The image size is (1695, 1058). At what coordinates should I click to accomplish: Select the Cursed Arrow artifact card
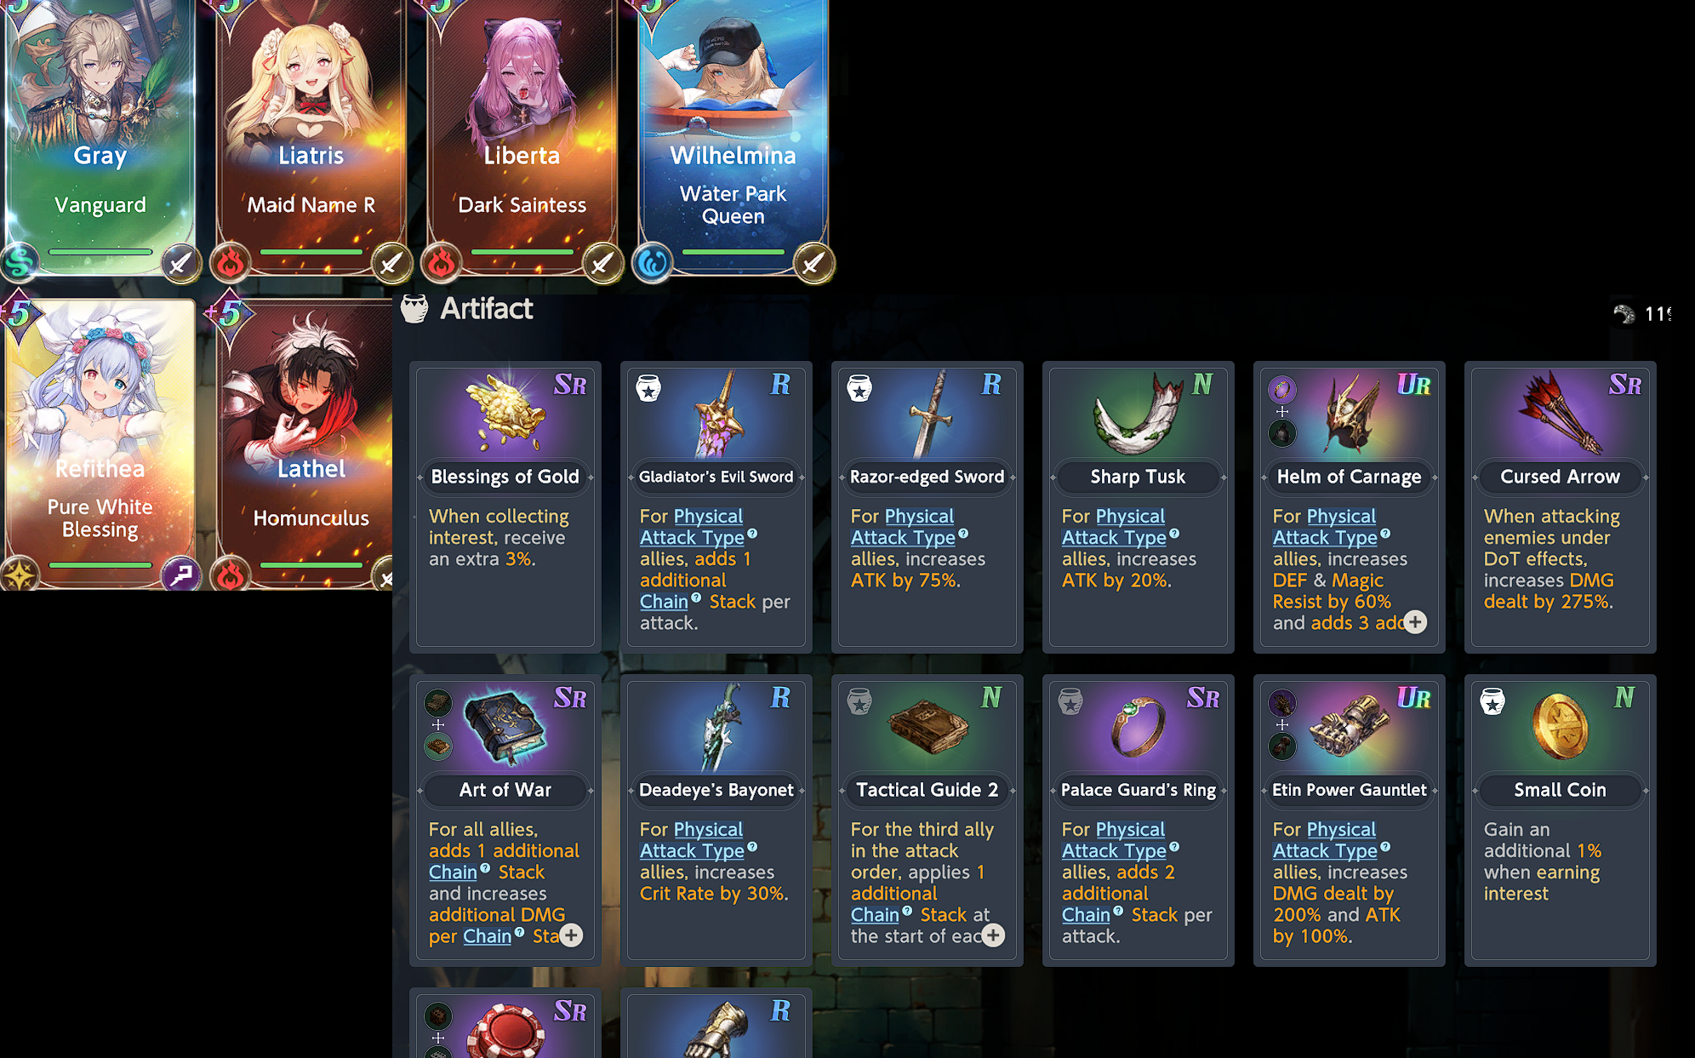[1560, 506]
